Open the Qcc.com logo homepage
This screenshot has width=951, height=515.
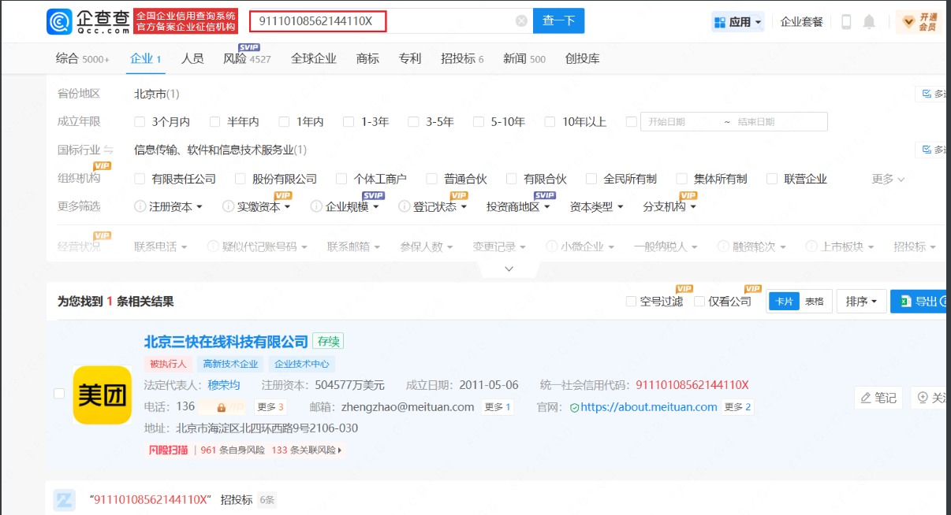pos(88,21)
